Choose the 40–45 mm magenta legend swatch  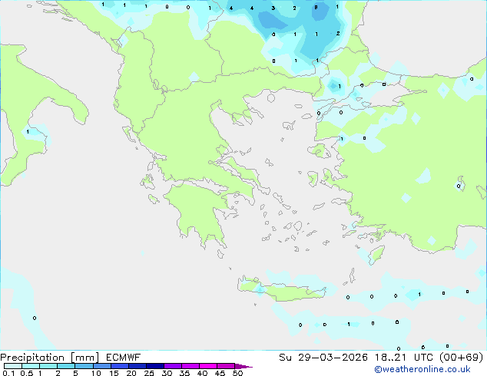click(208, 366)
